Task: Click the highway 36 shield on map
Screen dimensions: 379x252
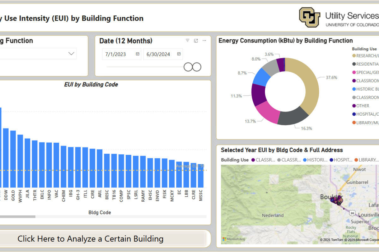Action: pos(352,213)
